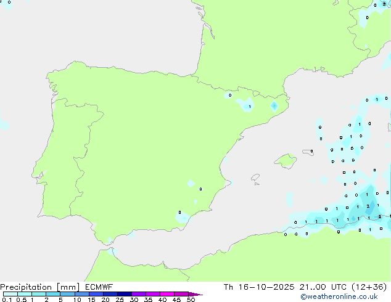Open the weatheronline.co.uk copyright link

click(348, 296)
